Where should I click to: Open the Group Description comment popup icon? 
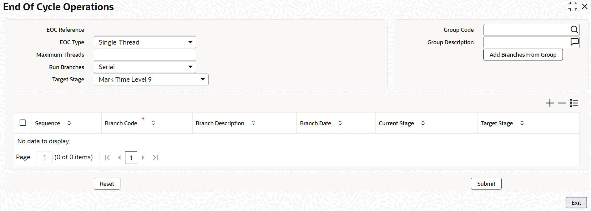(x=574, y=42)
